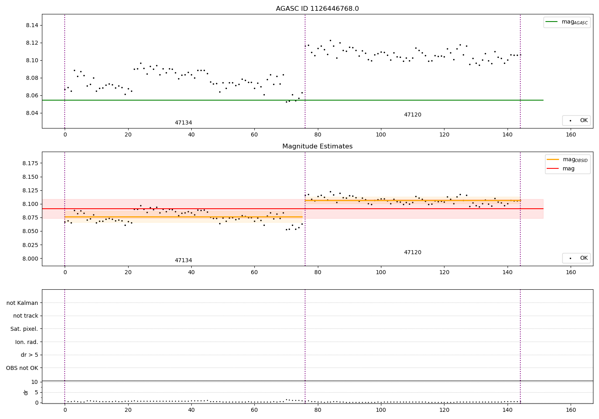Click the '8.000' y-axis tick label
599x419 pixels.
click(x=31, y=259)
